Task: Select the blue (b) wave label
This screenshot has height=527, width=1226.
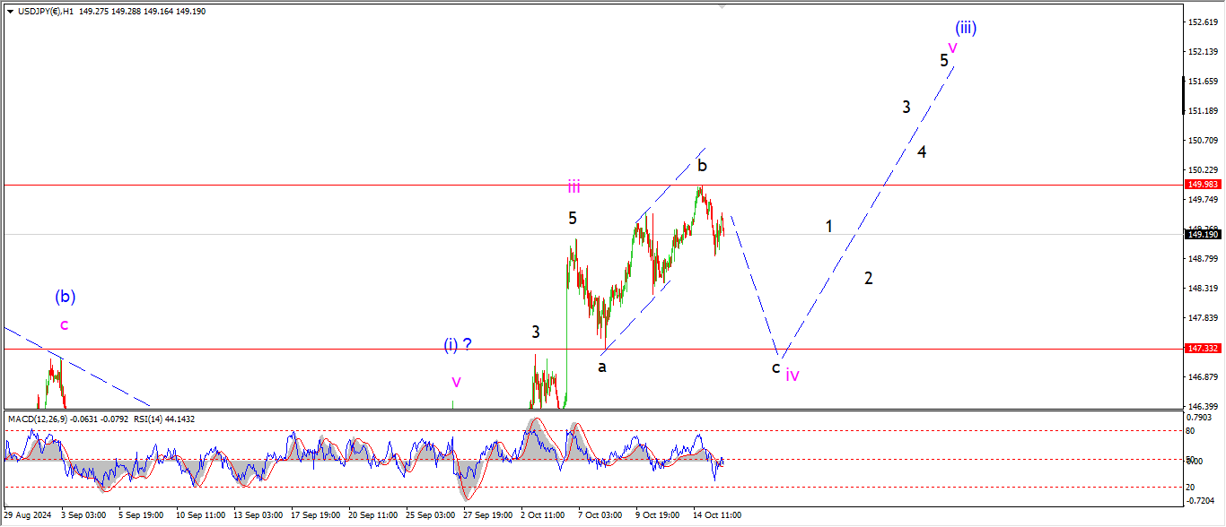Action: pos(65,296)
